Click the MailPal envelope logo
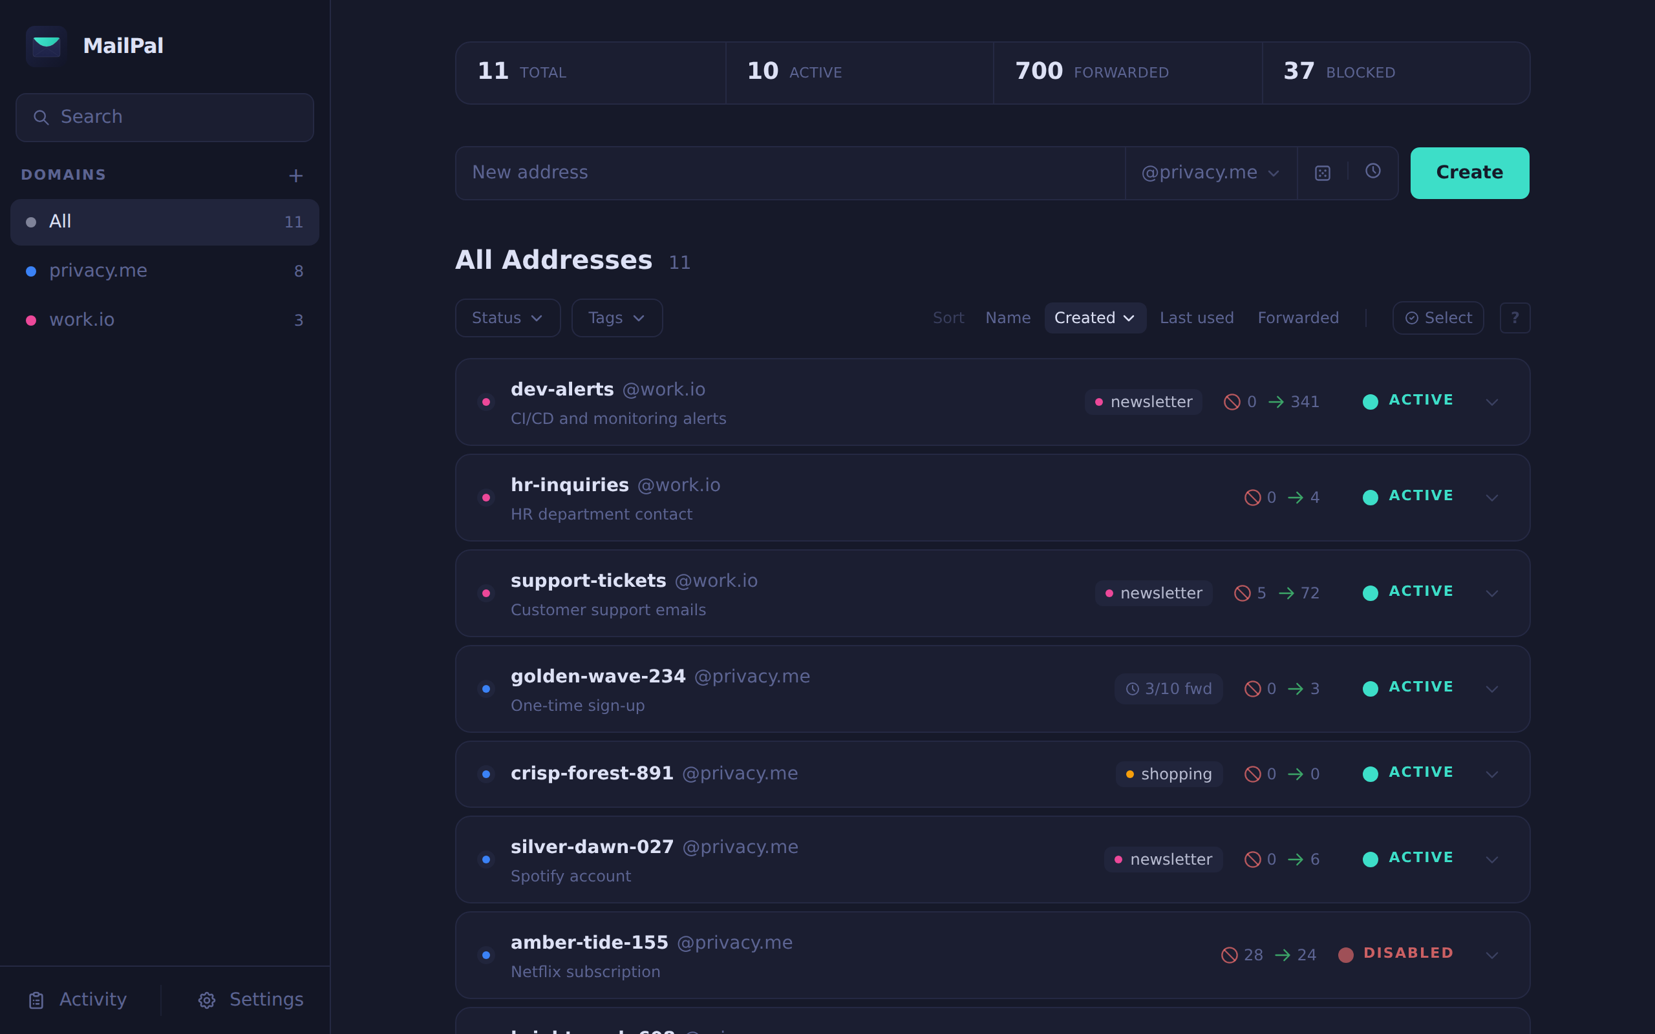1655x1034 pixels. coord(46,45)
